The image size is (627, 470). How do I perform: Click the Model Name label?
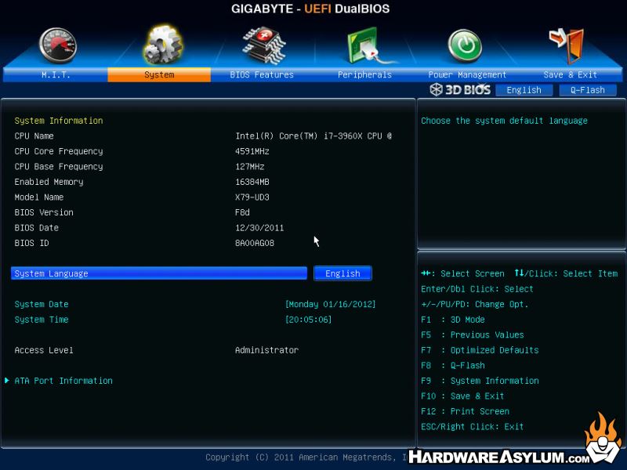coord(38,197)
